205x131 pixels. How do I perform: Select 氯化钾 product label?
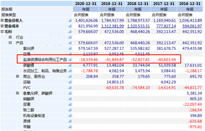(29, 49)
